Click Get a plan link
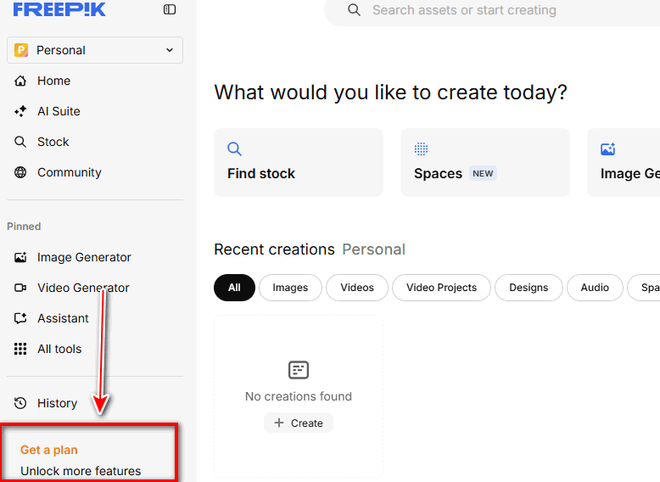Screen dimensions: 660x482 click(x=49, y=450)
